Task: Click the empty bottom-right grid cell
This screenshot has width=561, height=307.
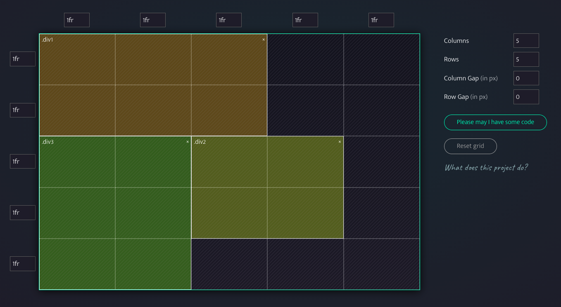Action: (x=381, y=264)
